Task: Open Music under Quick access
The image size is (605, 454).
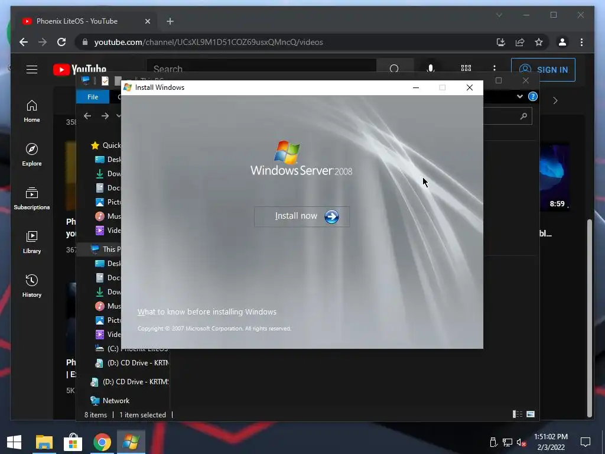Action: pos(108,216)
